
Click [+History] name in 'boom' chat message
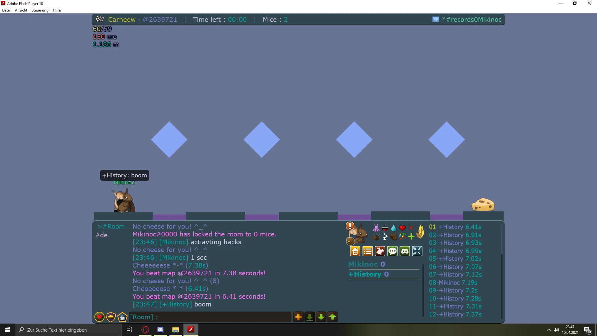pos(176,304)
